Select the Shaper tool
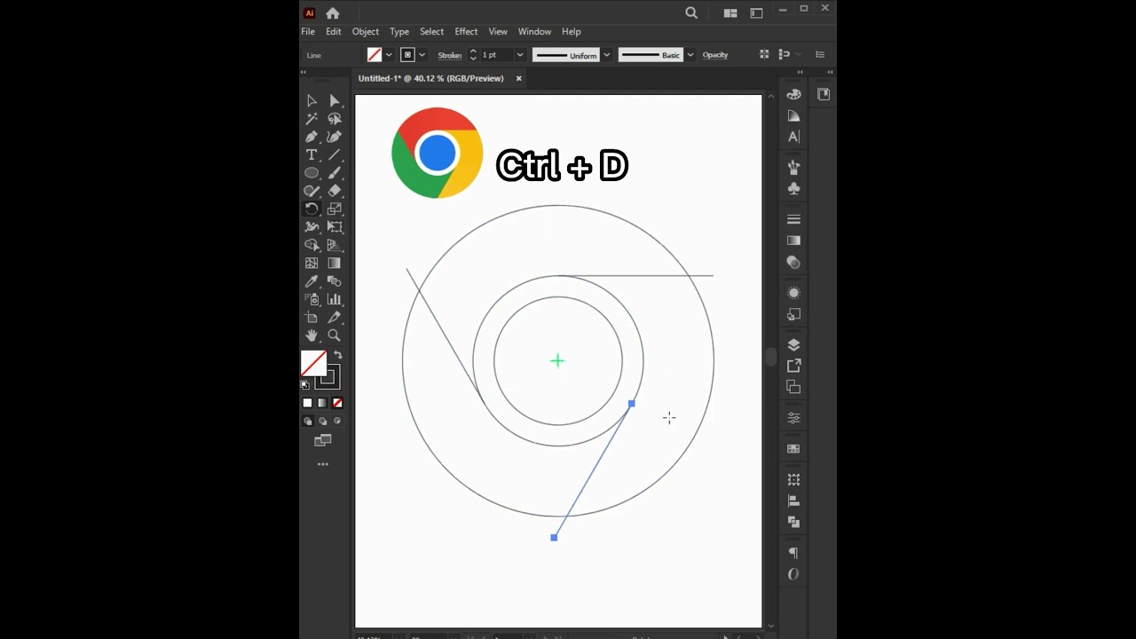This screenshot has width=1136, height=639. [312, 191]
